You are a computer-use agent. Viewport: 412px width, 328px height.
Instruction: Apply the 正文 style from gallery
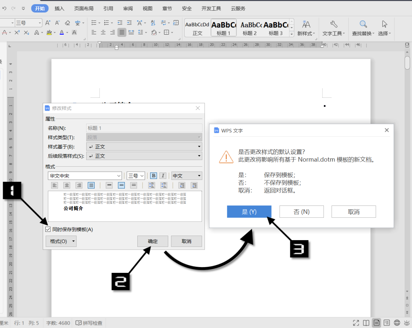point(197,28)
